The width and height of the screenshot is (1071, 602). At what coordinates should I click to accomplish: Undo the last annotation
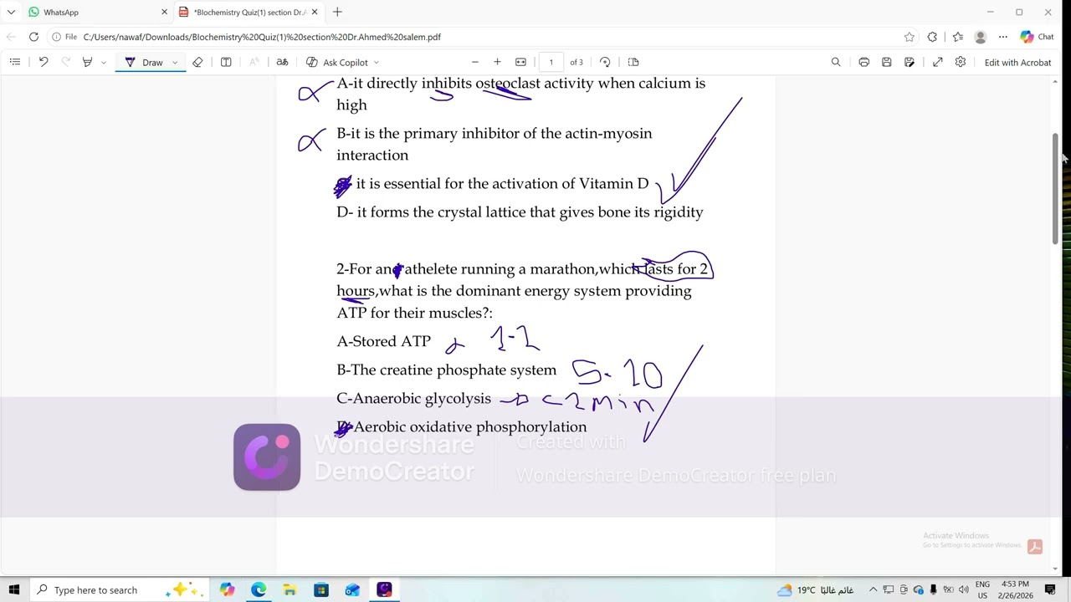click(x=44, y=62)
